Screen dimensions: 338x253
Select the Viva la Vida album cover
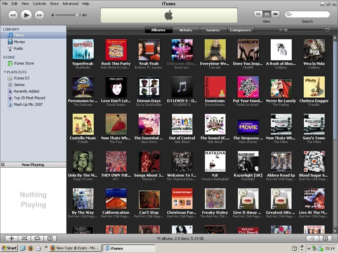point(314,50)
